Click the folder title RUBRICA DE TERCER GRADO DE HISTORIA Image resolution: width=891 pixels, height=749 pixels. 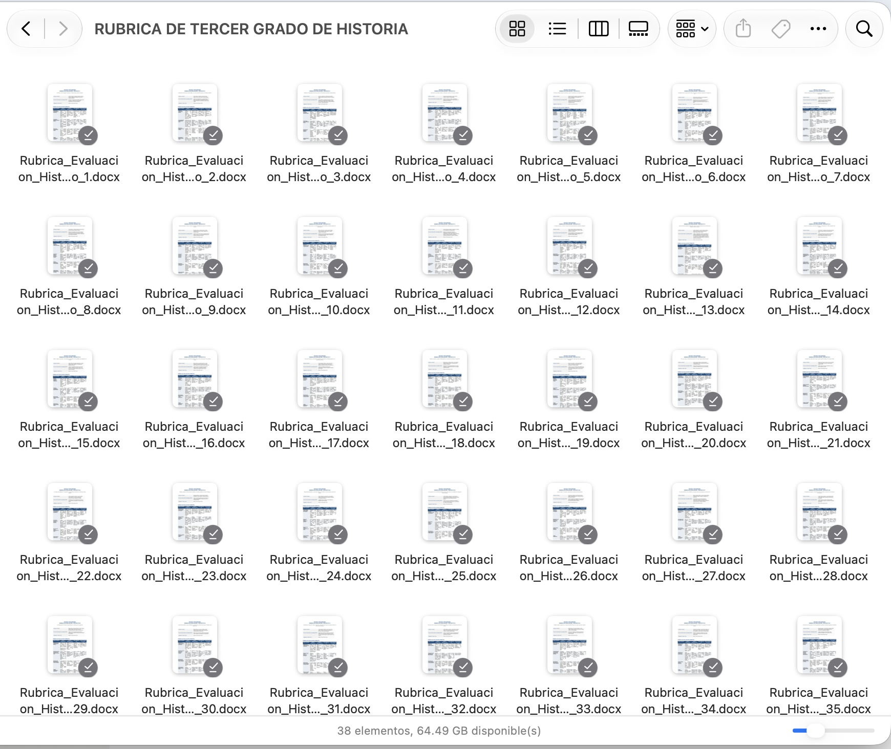point(251,29)
